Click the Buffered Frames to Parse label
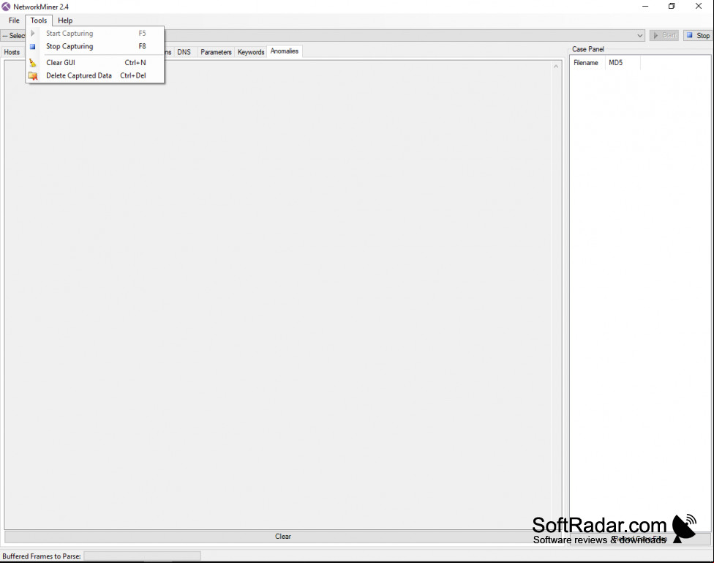The width and height of the screenshot is (714, 563). pos(42,556)
